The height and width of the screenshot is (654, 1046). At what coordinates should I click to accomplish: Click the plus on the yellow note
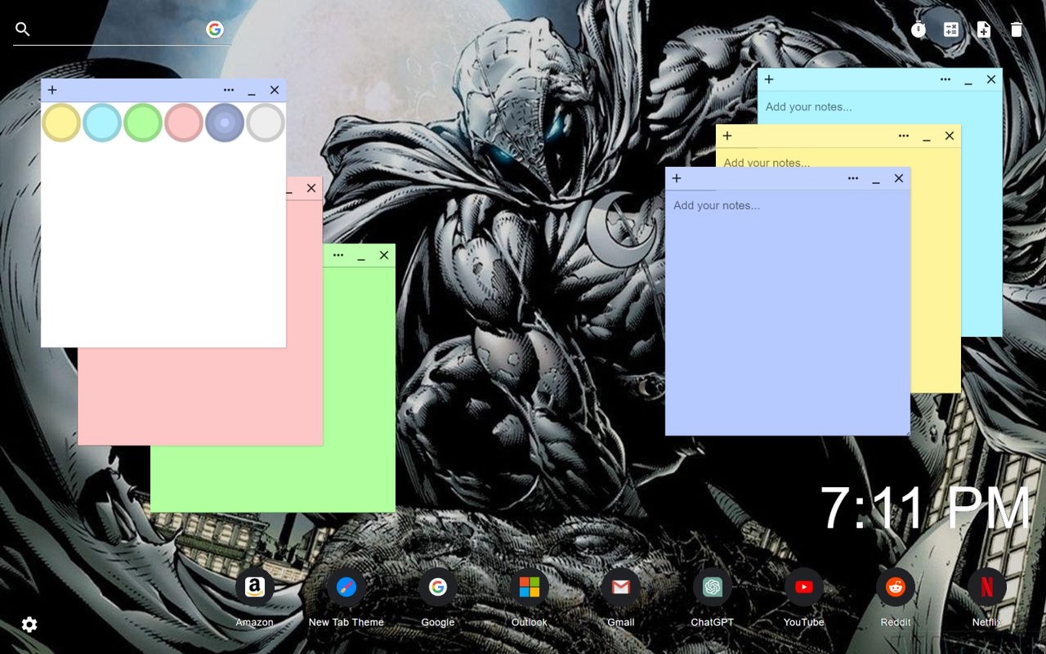point(727,136)
